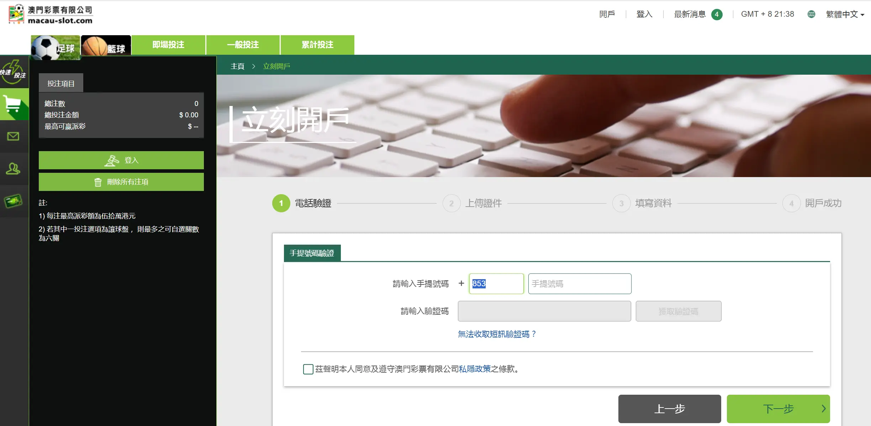The width and height of the screenshot is (871, 426).
Task: Click the 獲取驗證碼 get code button
Action: coord(679,311)
